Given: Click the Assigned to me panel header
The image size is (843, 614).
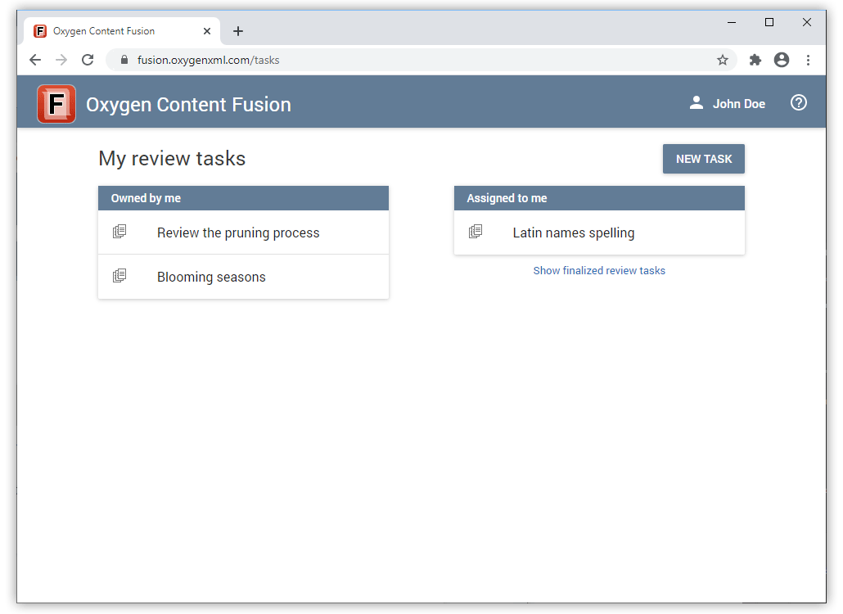Looking at the screenshot, I should [599, 198].
